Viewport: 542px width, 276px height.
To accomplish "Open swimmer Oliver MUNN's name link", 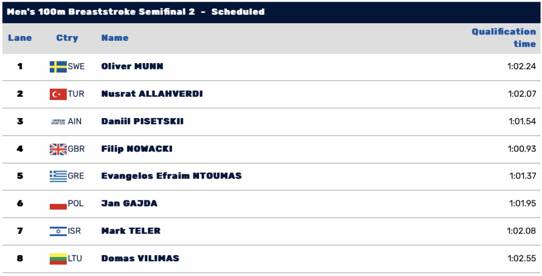I will point(132,66).
